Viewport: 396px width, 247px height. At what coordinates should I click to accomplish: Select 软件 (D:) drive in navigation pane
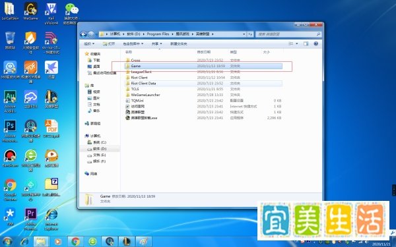coord(100,149)
